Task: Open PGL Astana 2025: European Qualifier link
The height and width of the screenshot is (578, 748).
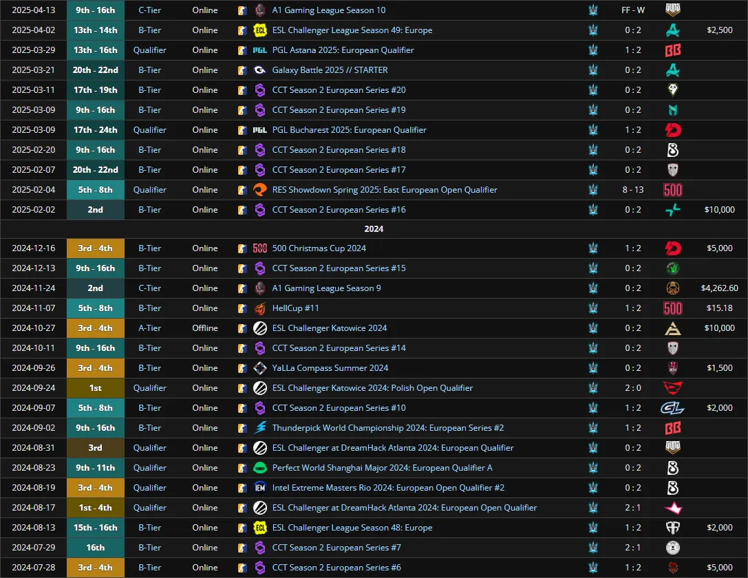Action: click(343, 50)
